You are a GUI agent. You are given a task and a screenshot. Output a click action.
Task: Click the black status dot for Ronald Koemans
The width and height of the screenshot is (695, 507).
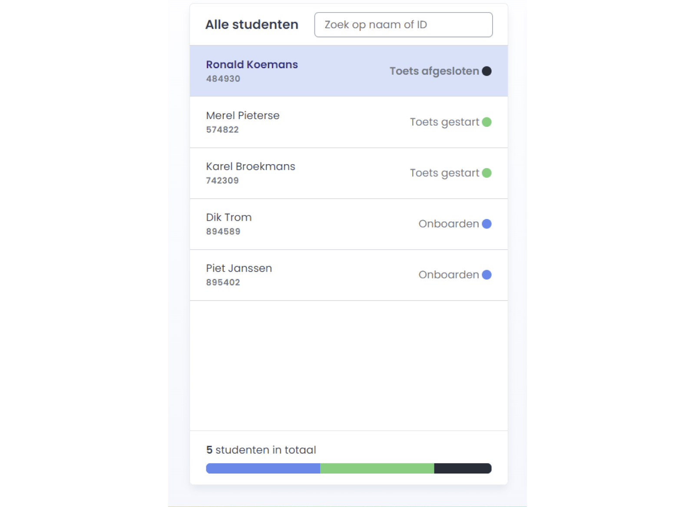[486, 70]
